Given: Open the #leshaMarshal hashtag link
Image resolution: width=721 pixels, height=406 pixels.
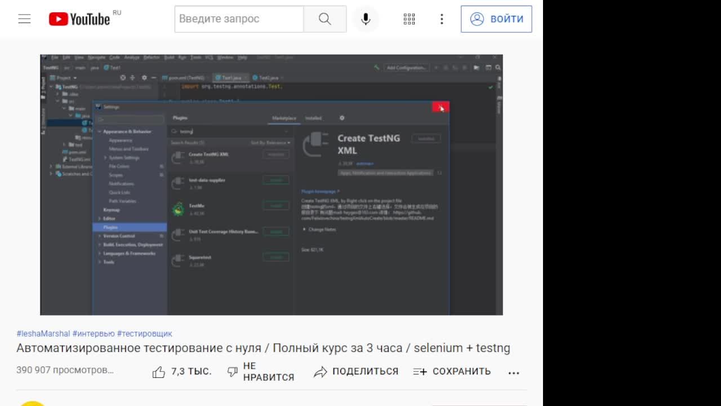Looking at the screenshot, I should (43, 333).
